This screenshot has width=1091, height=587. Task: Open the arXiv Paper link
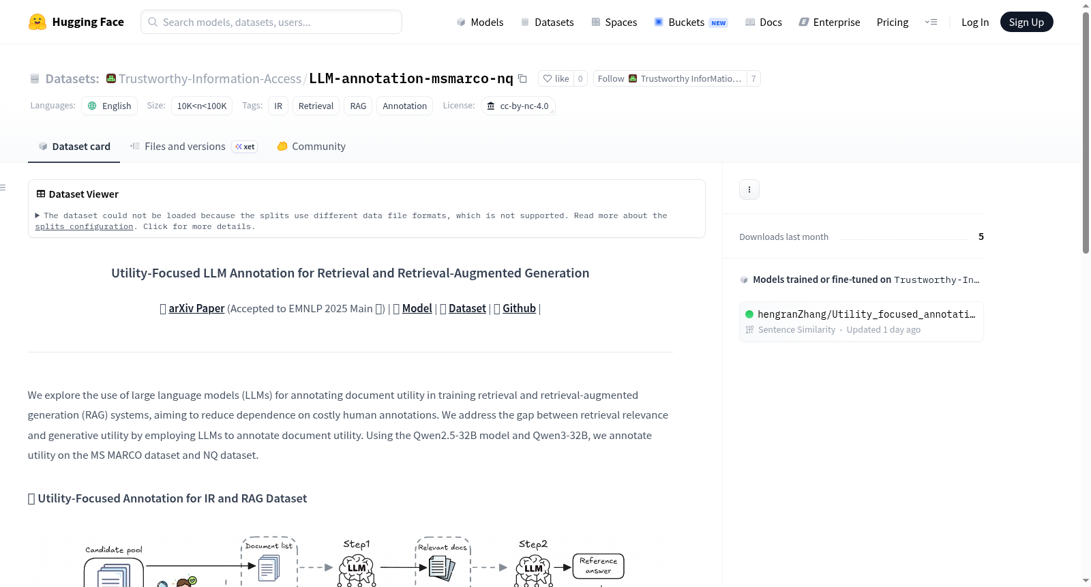click(196, 308)
